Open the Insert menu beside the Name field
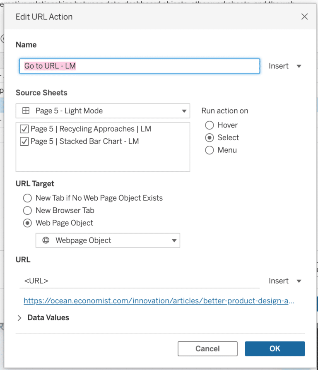 285,66
